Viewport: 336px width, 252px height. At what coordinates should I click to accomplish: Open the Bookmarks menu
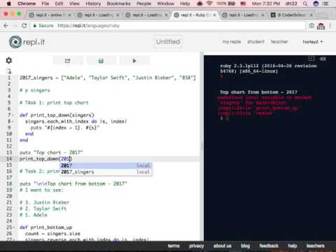point(118,3)
